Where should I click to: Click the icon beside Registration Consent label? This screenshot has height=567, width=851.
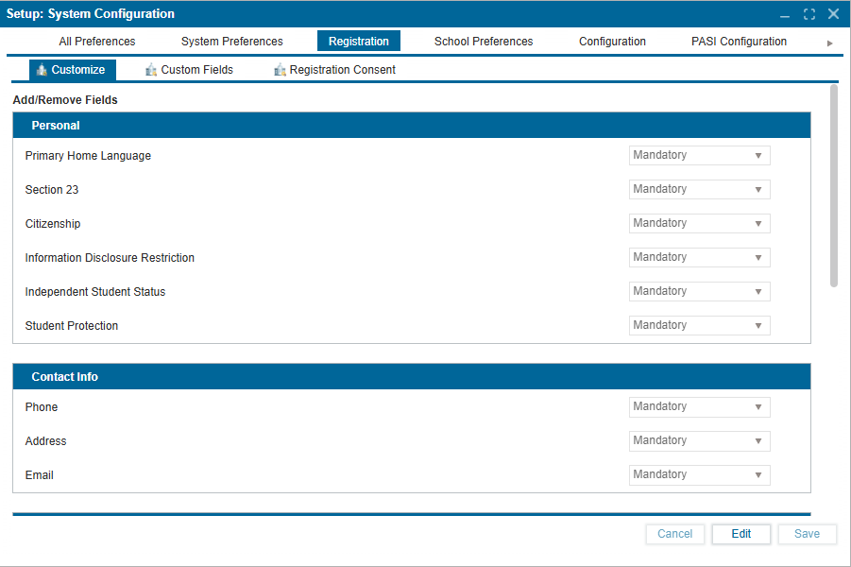[x=279, y=69]
